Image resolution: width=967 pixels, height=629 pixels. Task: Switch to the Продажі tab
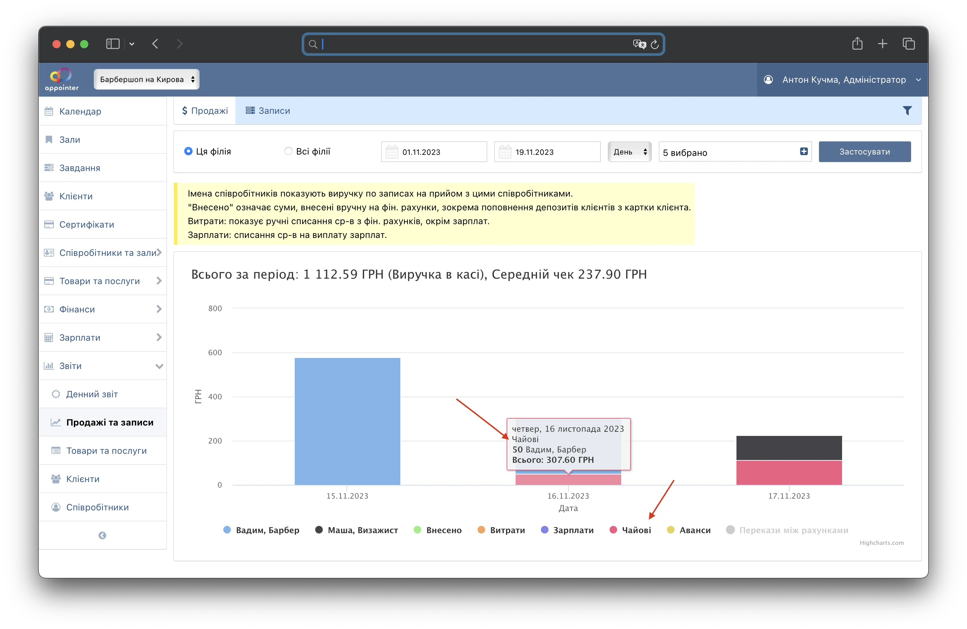(x=205, y=110)
